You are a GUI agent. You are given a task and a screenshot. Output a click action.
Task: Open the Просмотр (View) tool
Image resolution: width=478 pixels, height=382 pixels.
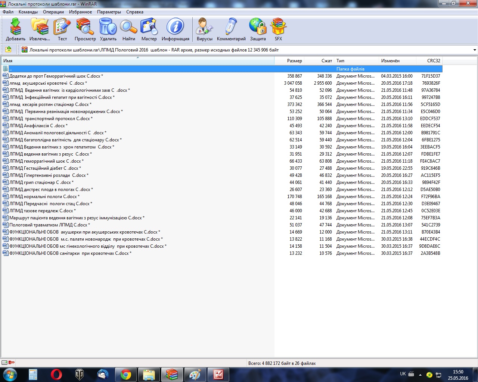(85, 29)
